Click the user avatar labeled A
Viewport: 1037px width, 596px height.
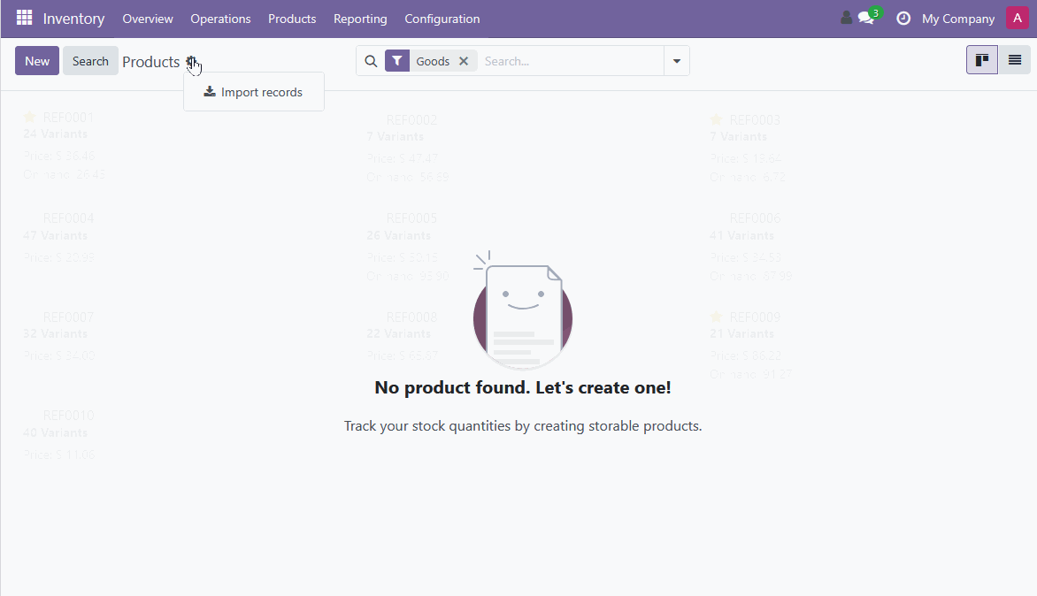[x=1017, y=19]
